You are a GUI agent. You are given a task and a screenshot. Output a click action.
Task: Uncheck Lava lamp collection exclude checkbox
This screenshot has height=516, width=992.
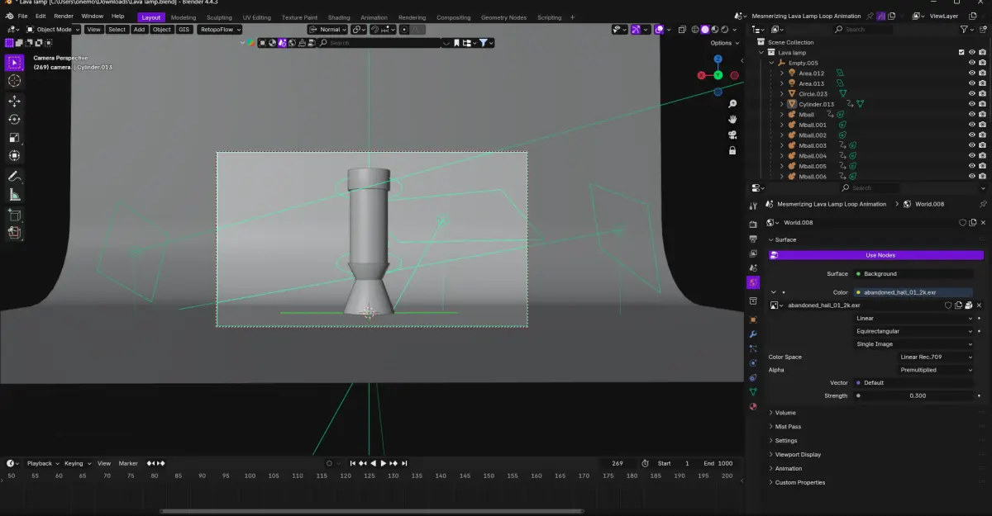961,52
